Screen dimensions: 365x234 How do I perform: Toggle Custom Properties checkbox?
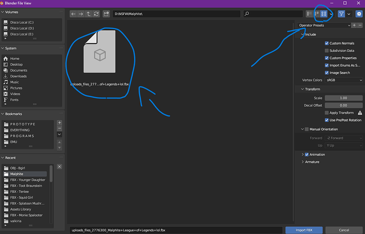click(x=326, y=58)
